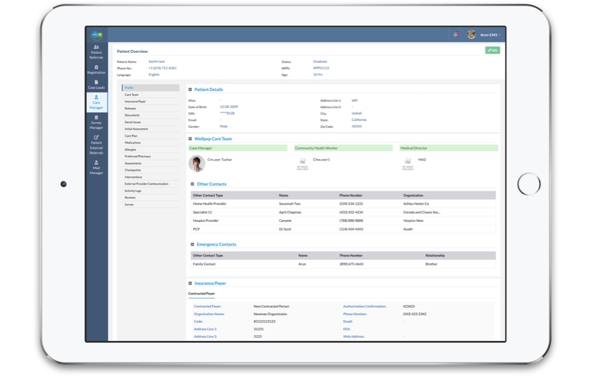591x376 pixels.
Task: Click Cm.user Tushar's profile photo
Action: (197, 164)
